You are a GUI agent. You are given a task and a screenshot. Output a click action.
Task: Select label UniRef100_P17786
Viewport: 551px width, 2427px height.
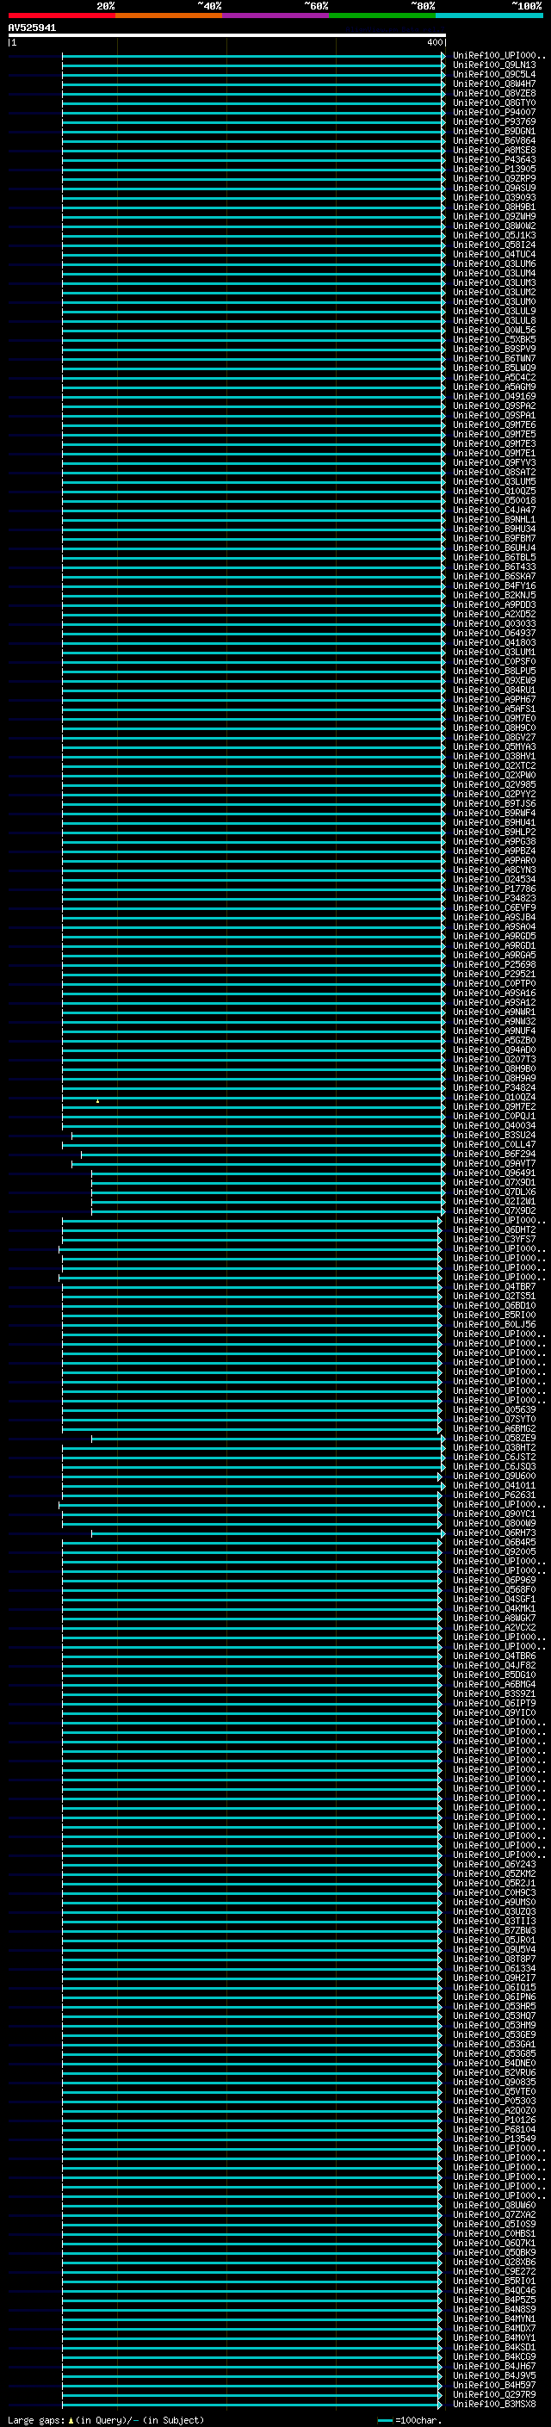(x=494, y=888)
